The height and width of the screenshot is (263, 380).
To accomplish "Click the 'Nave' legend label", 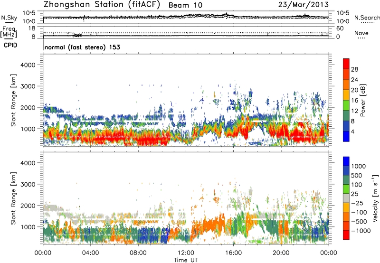I will click(x=361, y=33).
